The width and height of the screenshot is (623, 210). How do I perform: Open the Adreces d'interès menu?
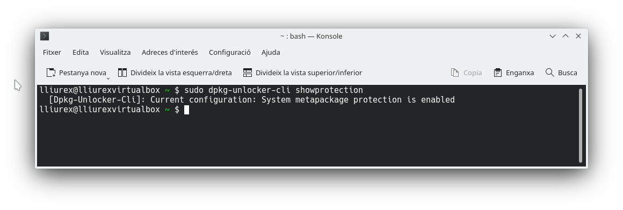click(170, 53)
